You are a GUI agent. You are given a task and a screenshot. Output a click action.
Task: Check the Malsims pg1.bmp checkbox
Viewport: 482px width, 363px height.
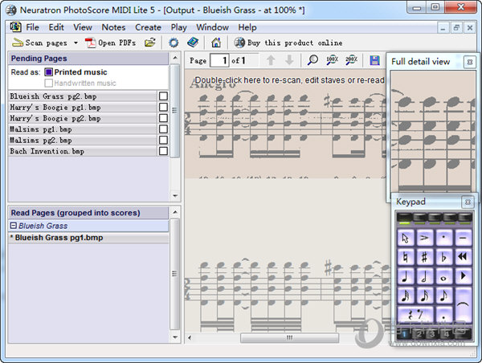coord(163,129)
